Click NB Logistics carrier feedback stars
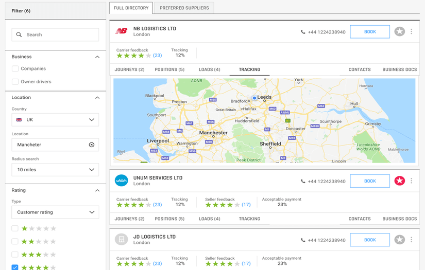Viewport: 425px width, 270px height. click(x=133, y=56)
